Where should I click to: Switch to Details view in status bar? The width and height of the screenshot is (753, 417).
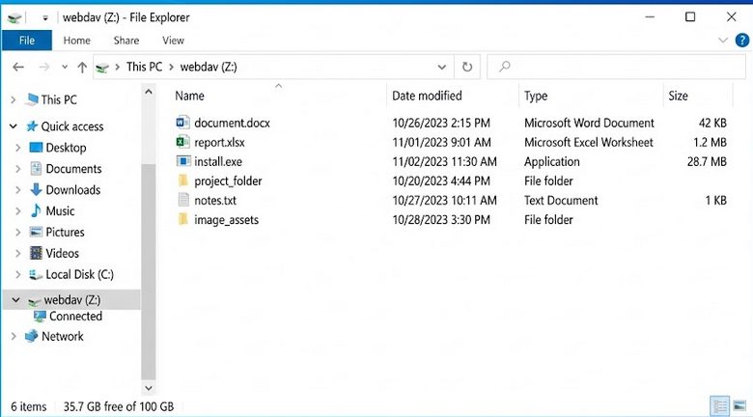[720, 405]
